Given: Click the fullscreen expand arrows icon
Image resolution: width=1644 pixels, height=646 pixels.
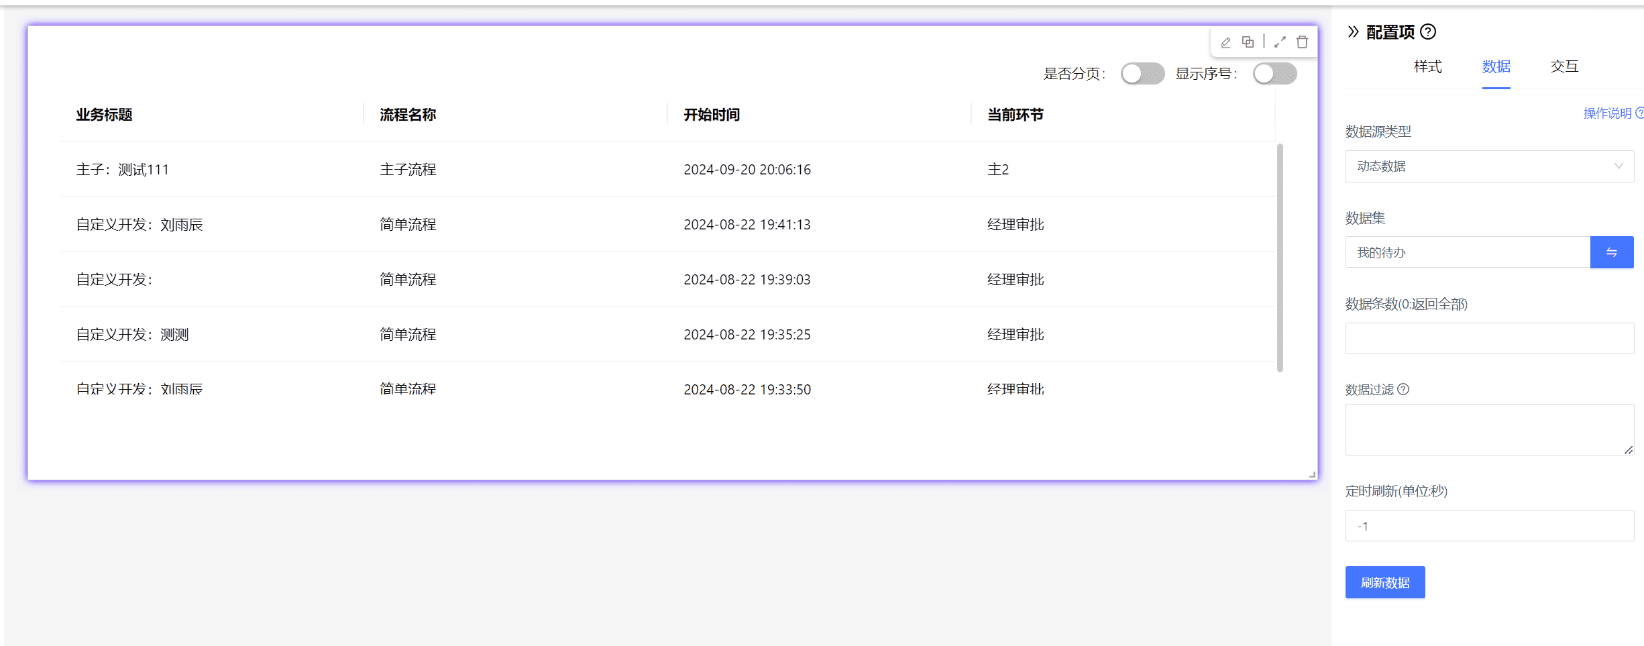Looking at the screenshot, I should coord(1280,42).
